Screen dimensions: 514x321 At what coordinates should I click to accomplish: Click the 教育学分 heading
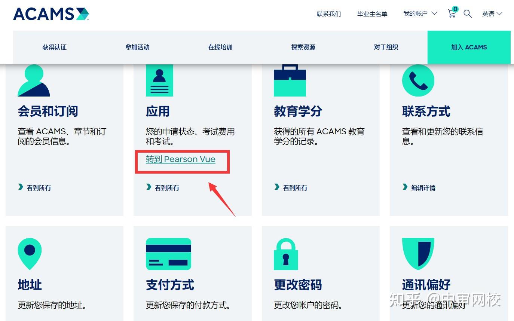coord(298,111)
